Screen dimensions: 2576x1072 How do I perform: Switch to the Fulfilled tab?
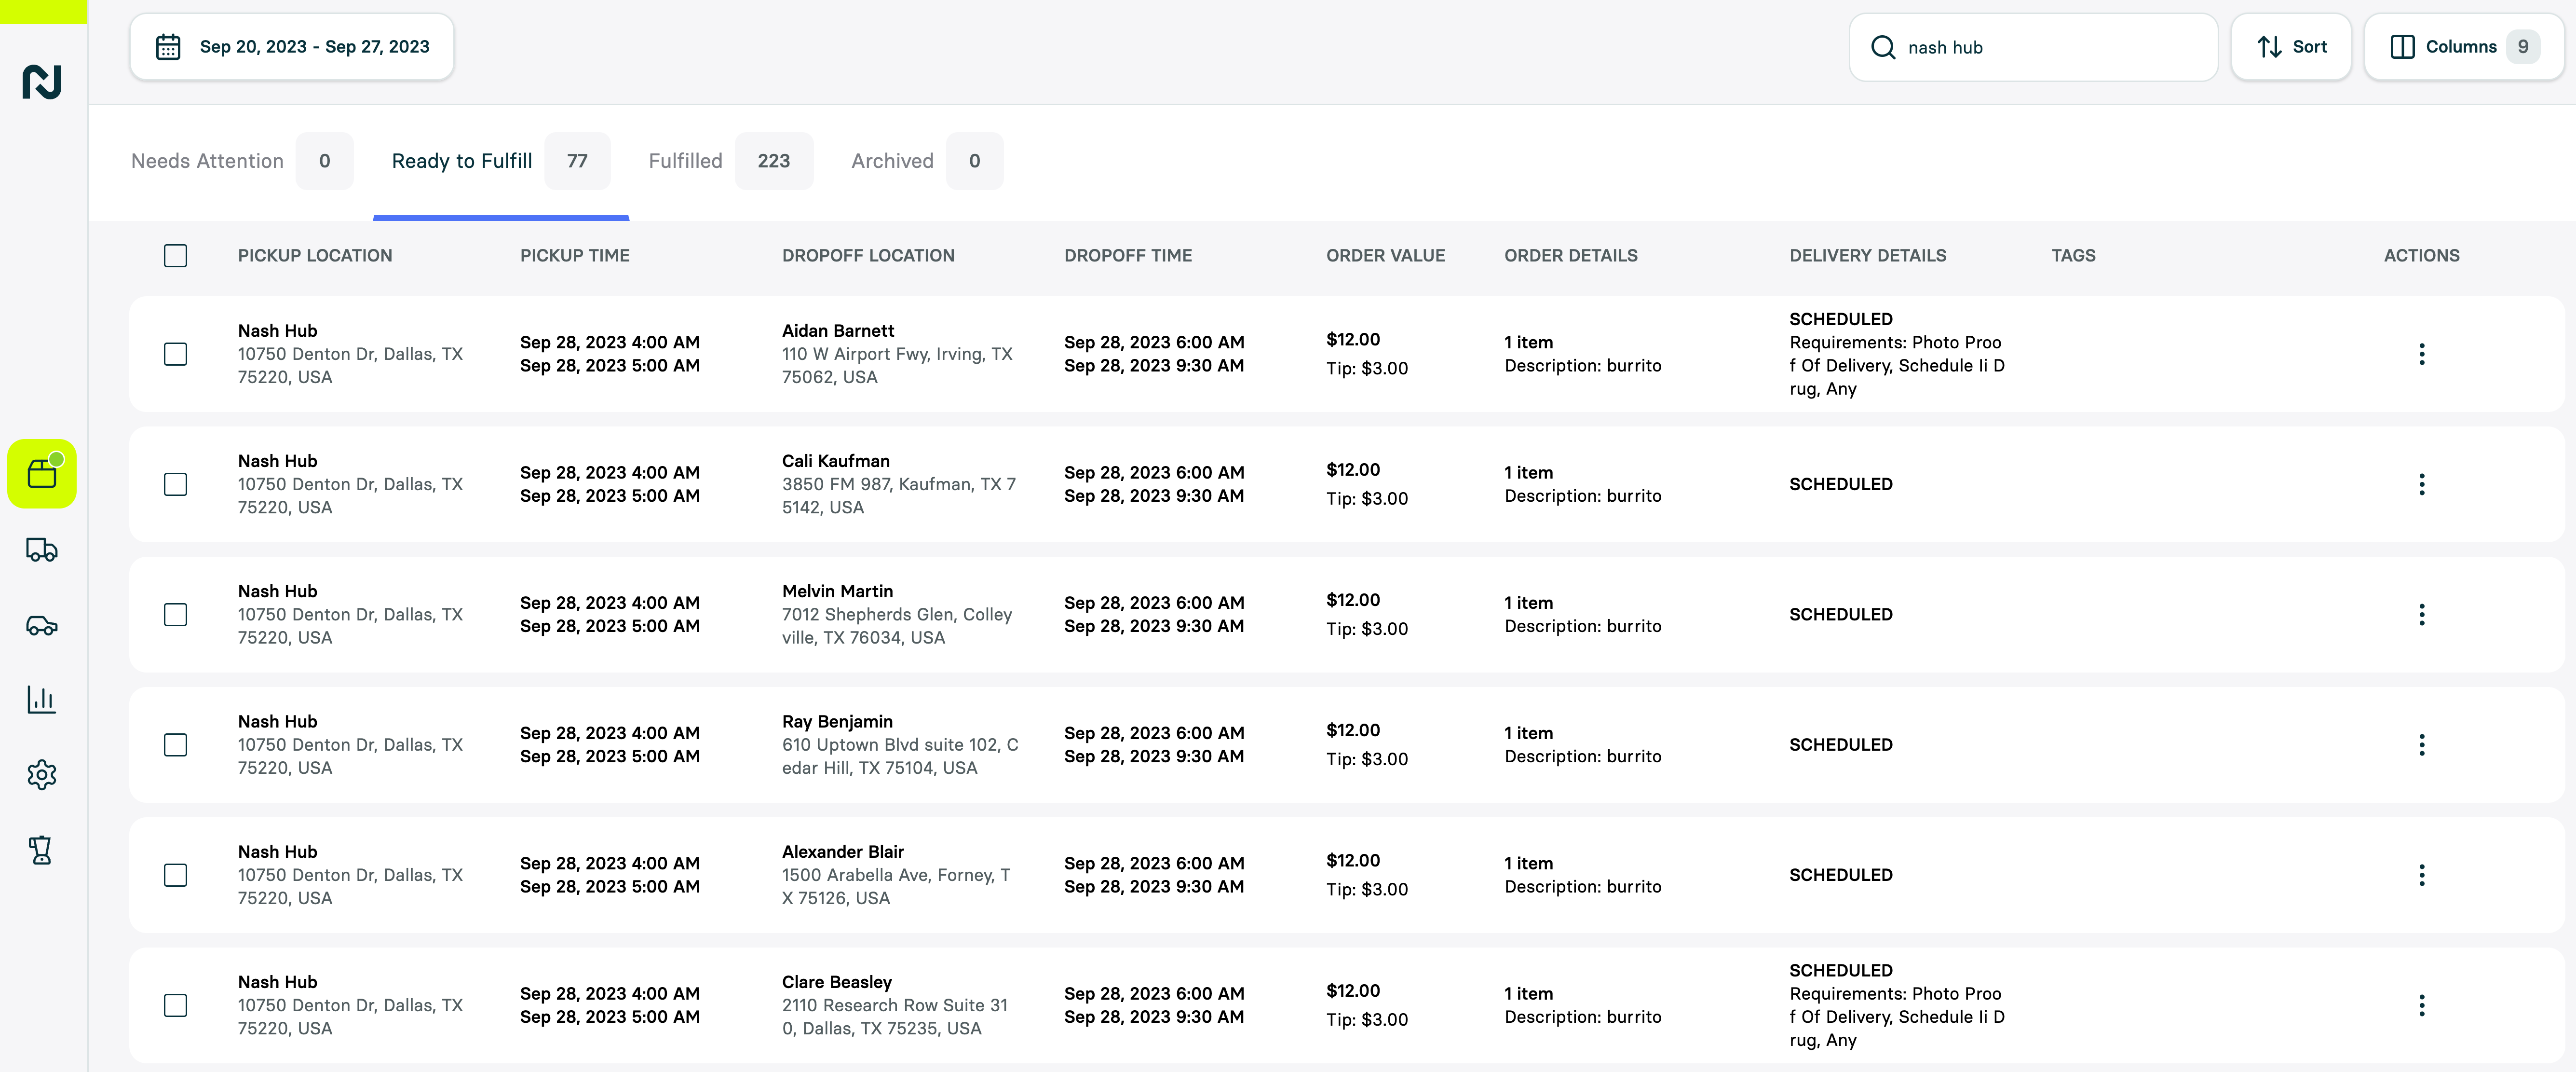[x=730, y=161]
